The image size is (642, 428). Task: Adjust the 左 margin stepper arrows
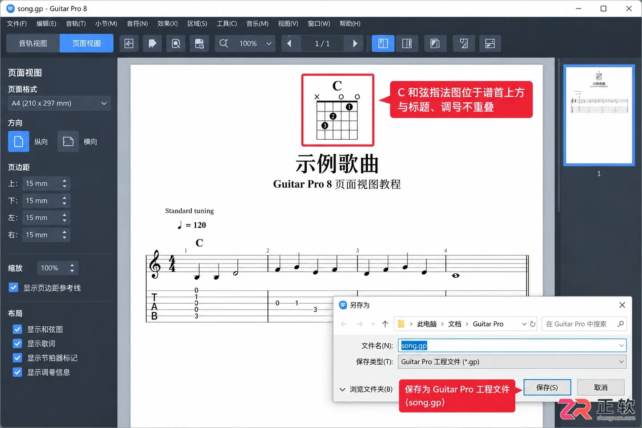tap(65, 218)
